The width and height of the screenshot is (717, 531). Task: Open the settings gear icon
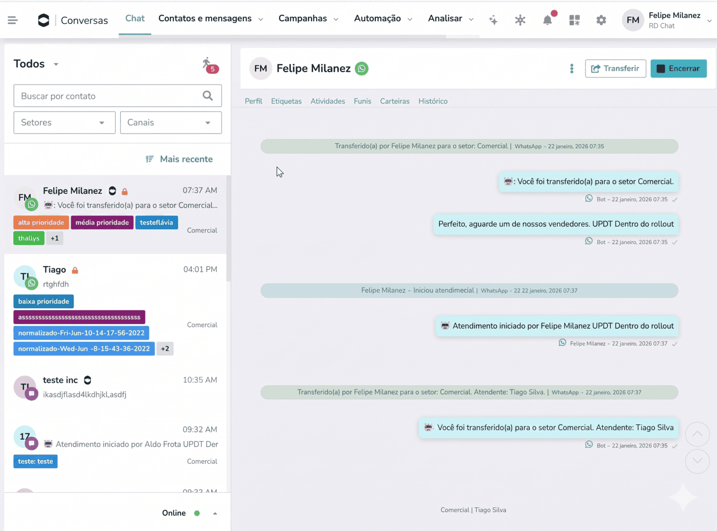601,20
